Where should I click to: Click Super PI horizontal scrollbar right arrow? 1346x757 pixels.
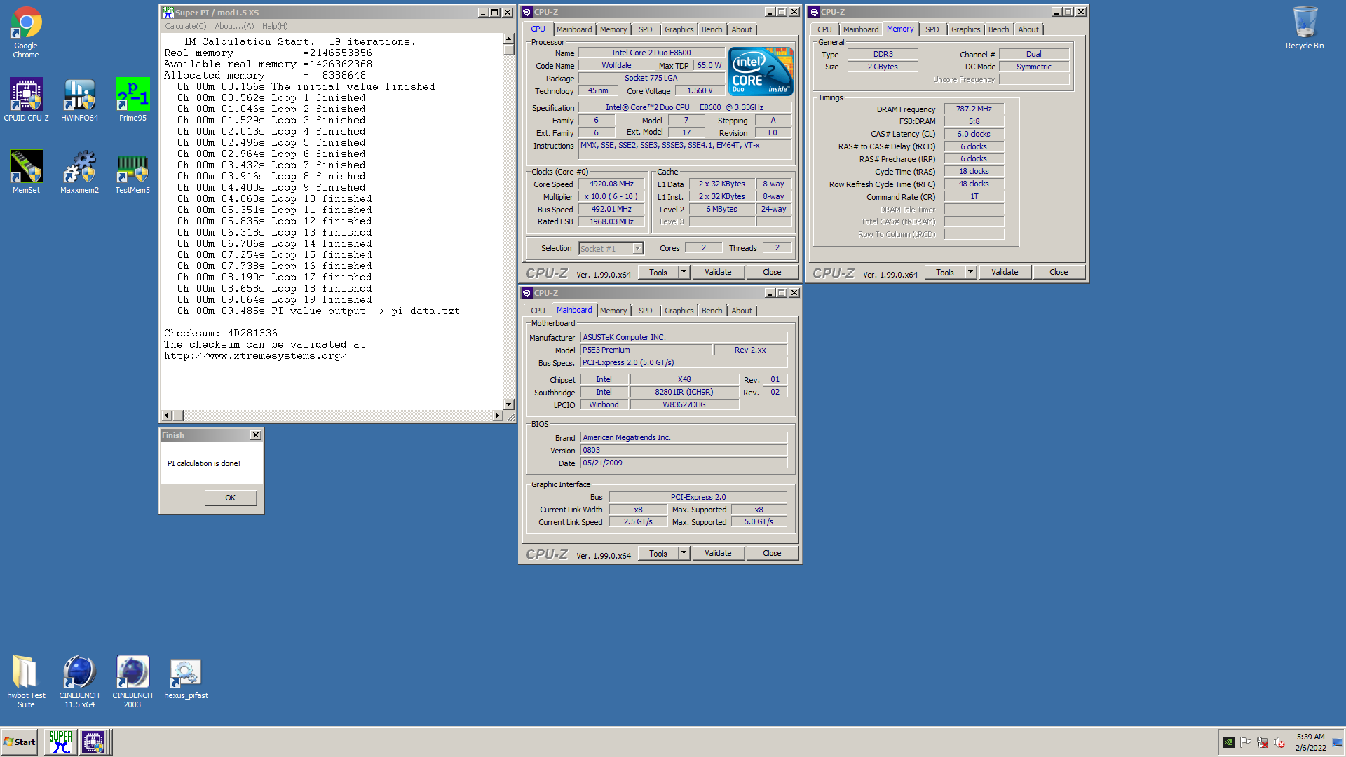tap(497, 416)
